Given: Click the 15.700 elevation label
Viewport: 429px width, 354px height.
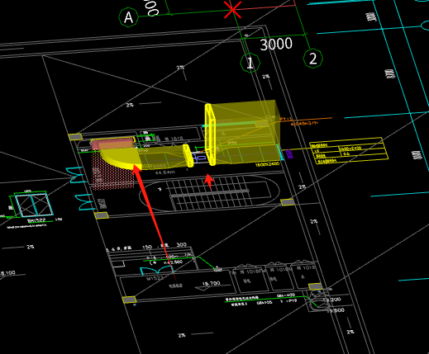Looking at the screenshot, I should tap(211, 283).
